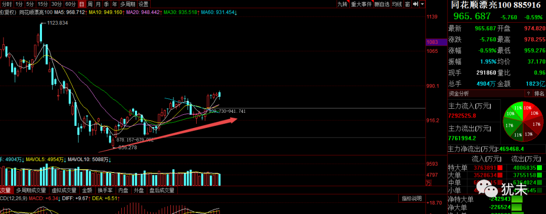546x214 pixels.
Task: Click the 指标说明 indicator description button
Action: pos(412,198)
